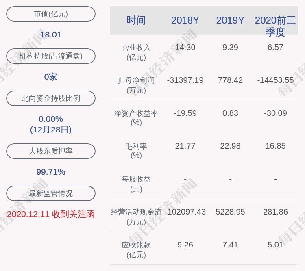Select the (12月28日) date text
This screenshot has height=271, width=305.
51,130
